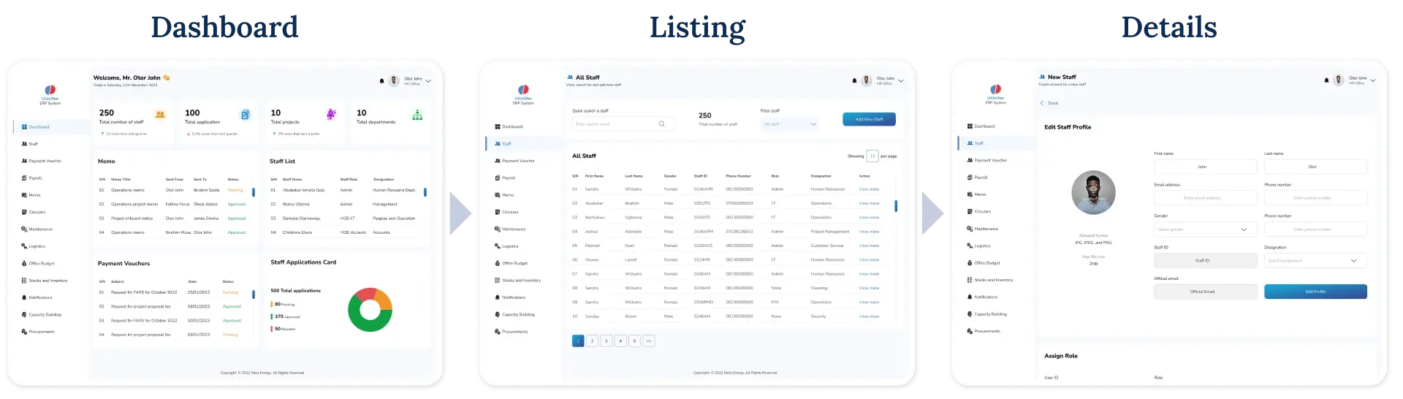Expand the Select gender dropdown
Screen dimensions: 1403x399
1205,229
